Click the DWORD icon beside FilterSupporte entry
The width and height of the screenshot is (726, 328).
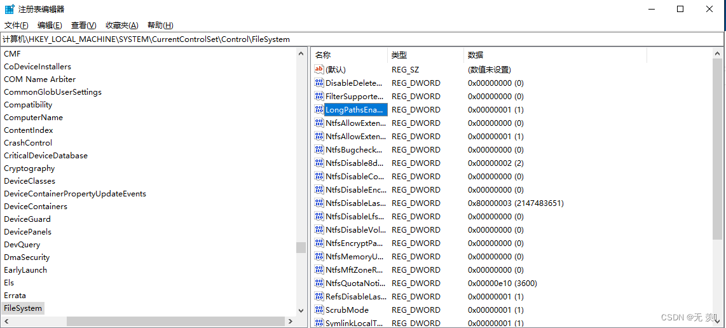point(319,96)
